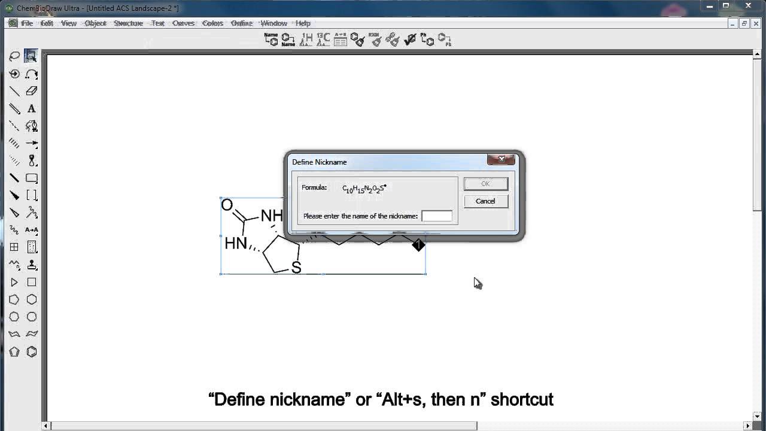Viewport: 766px width, 431px height.
Task: Select the Cyclopropane ring tool
Action: [14, 282]
